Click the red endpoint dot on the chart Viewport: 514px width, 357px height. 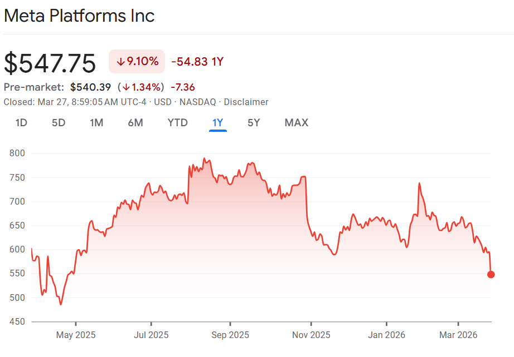tap(491, 274)
